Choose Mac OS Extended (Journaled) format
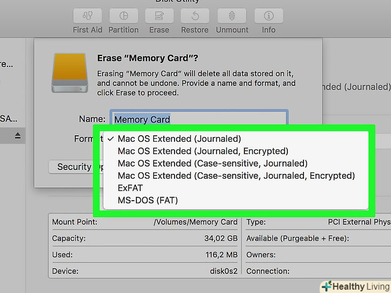The height and width of the screenshot is (293, 391). coord(179,138)
